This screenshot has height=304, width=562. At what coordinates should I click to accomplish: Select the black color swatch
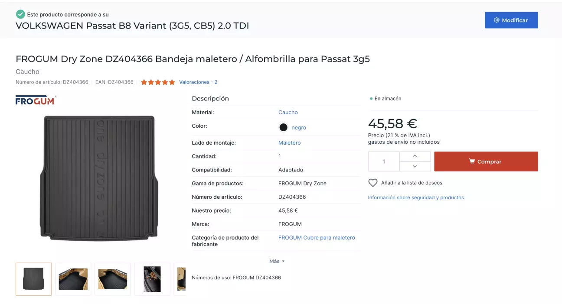283,127
